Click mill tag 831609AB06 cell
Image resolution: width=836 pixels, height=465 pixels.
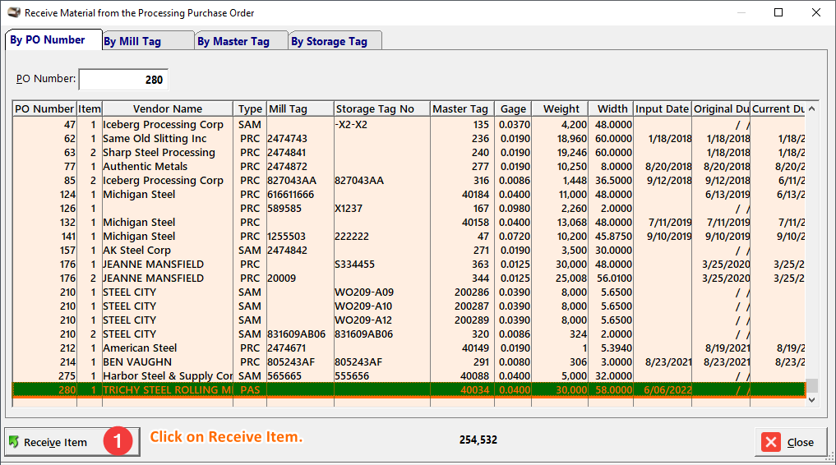[x=300, y=334]
